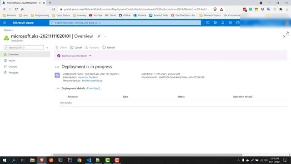Open the Boards | Trello bookmark
The image size is (291, 164).
point(159,15)
